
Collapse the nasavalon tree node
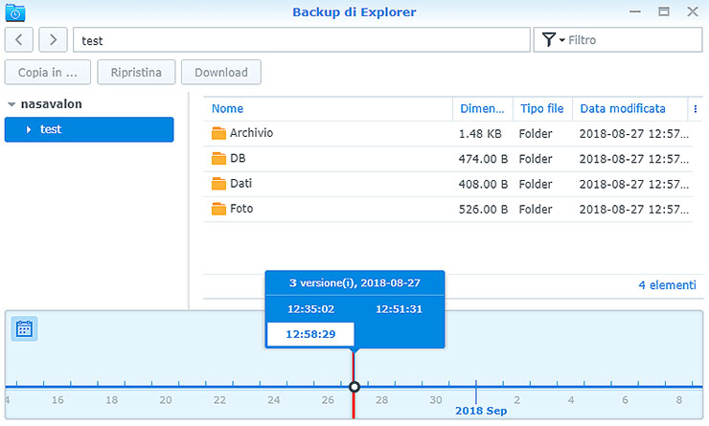pyautogui.click(x=11, y=104)
